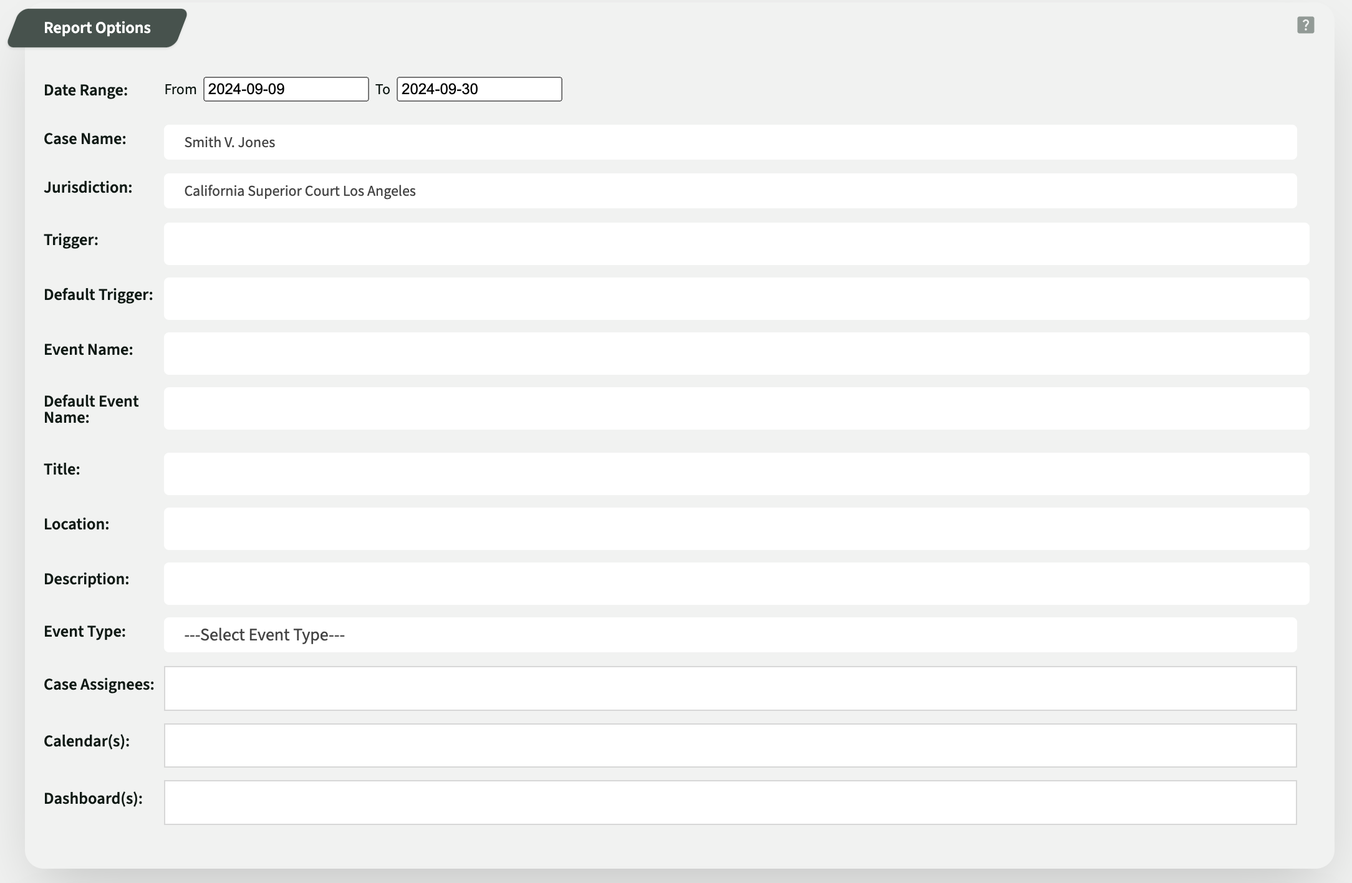
Task: Focus the Description input field
Action: [736, 584]
